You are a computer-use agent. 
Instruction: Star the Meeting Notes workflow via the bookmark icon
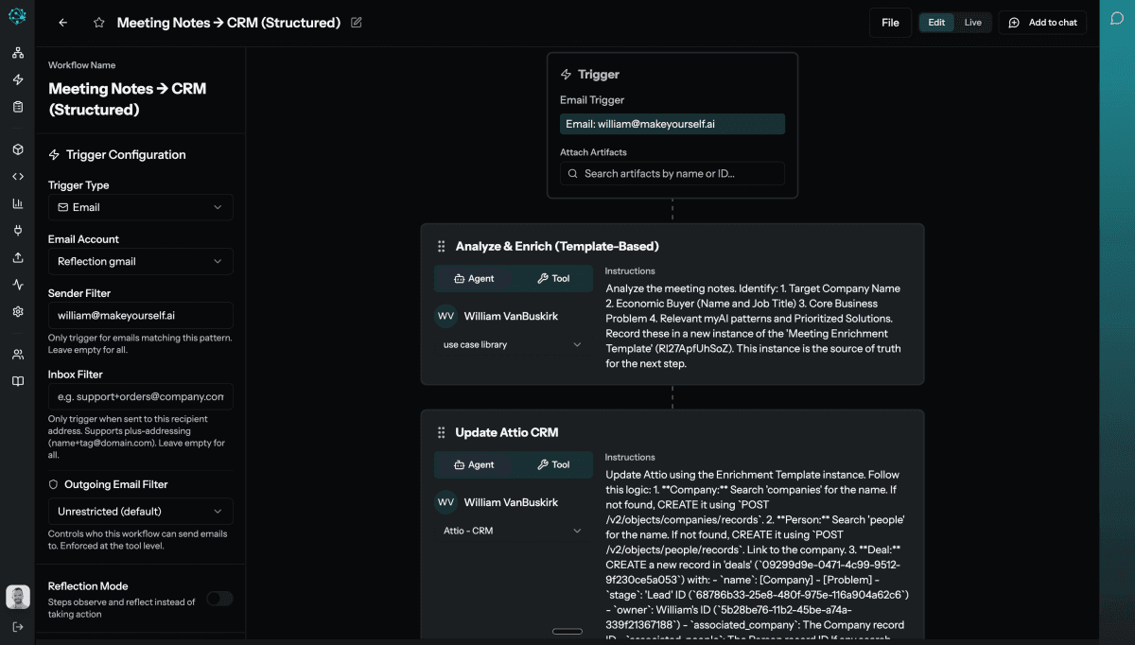pyautogui.click(x=98, y=22)
